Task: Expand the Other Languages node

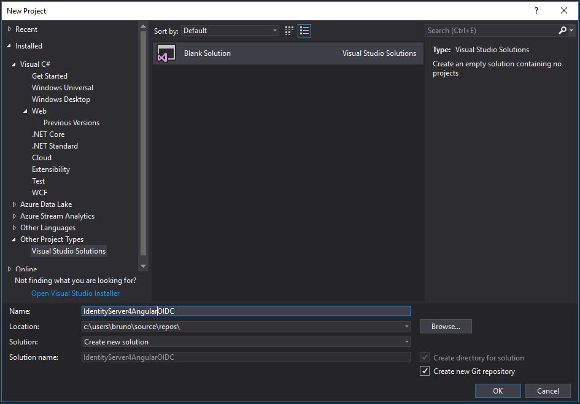Action: (14, 228)
